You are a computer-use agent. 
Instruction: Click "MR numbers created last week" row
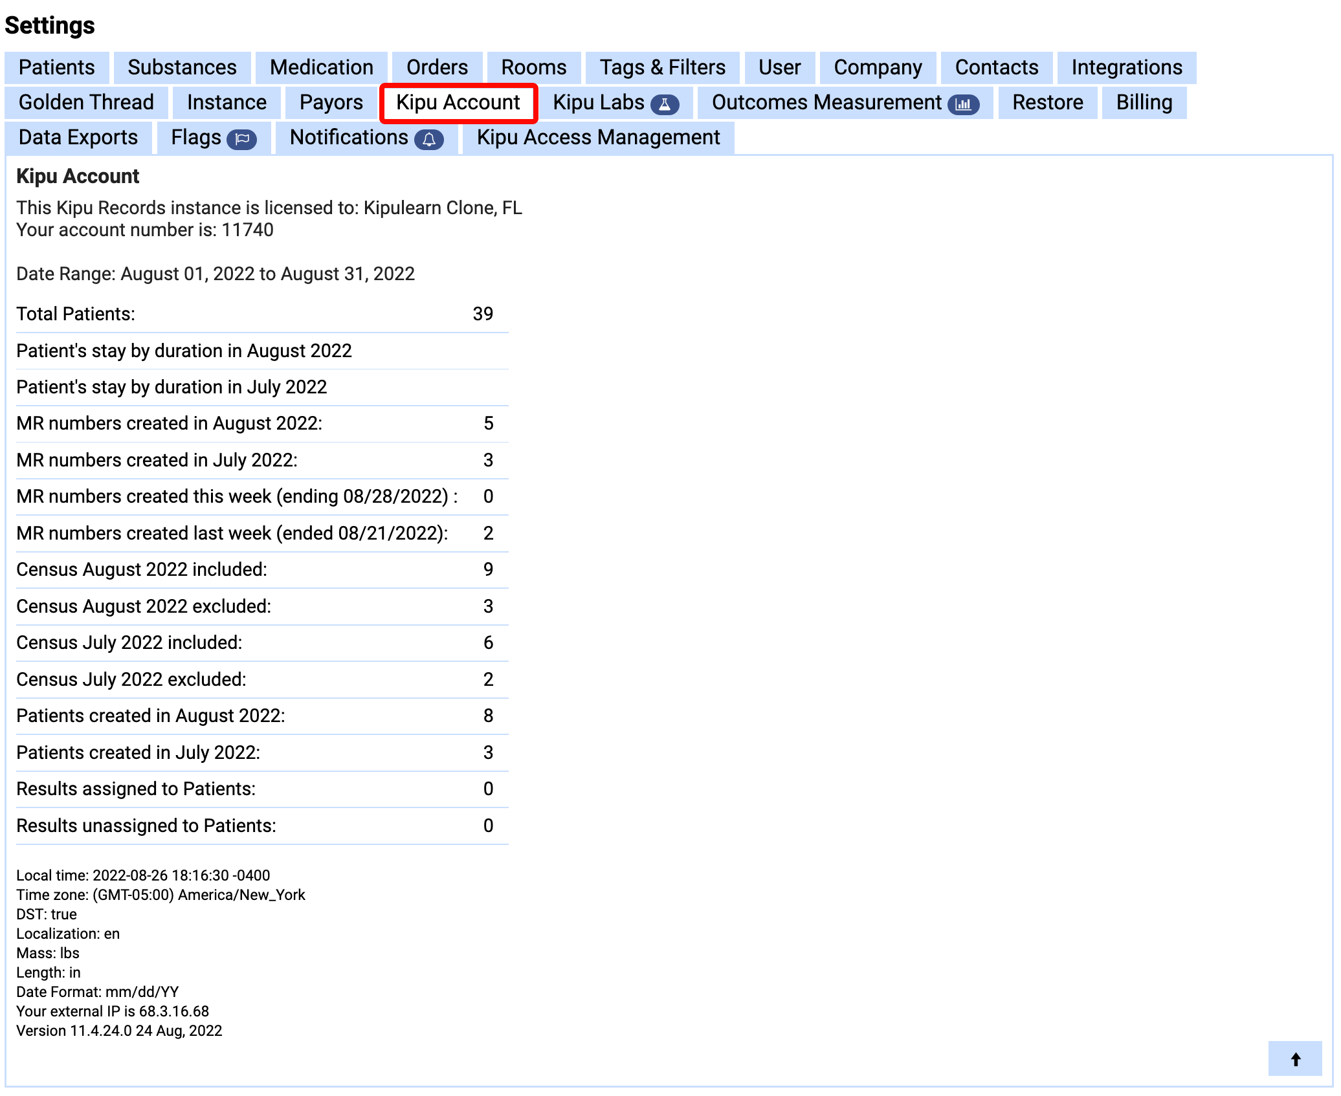(262, 533)
